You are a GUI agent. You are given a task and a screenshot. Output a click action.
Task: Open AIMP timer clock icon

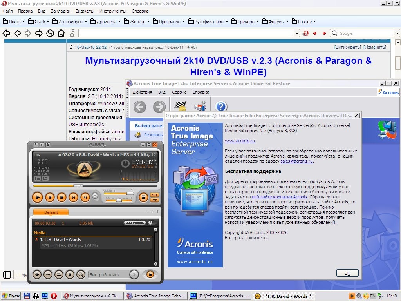point(125,163)
